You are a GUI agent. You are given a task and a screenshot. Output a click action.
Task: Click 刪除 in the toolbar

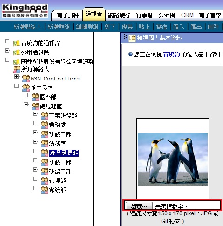[x=213, y=27]
